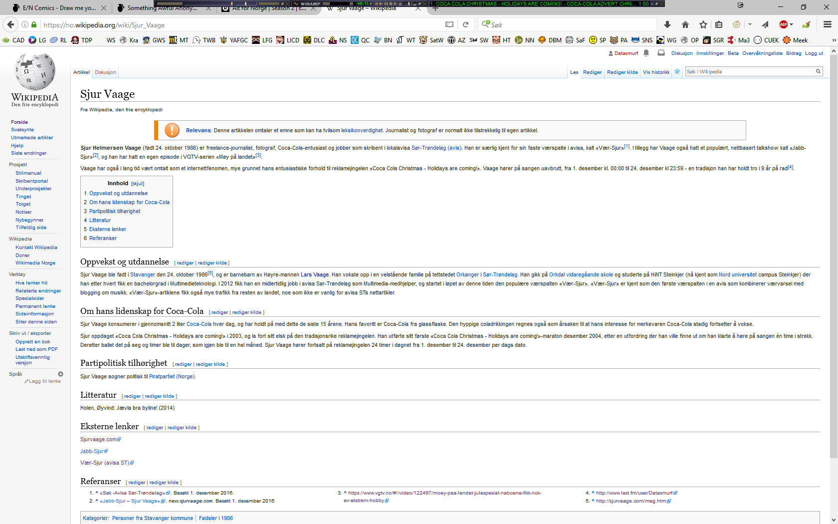Click the Wikipedia search magnifier button
The height and width of the screenshot is (524, 838).
[x=818, y=71]
